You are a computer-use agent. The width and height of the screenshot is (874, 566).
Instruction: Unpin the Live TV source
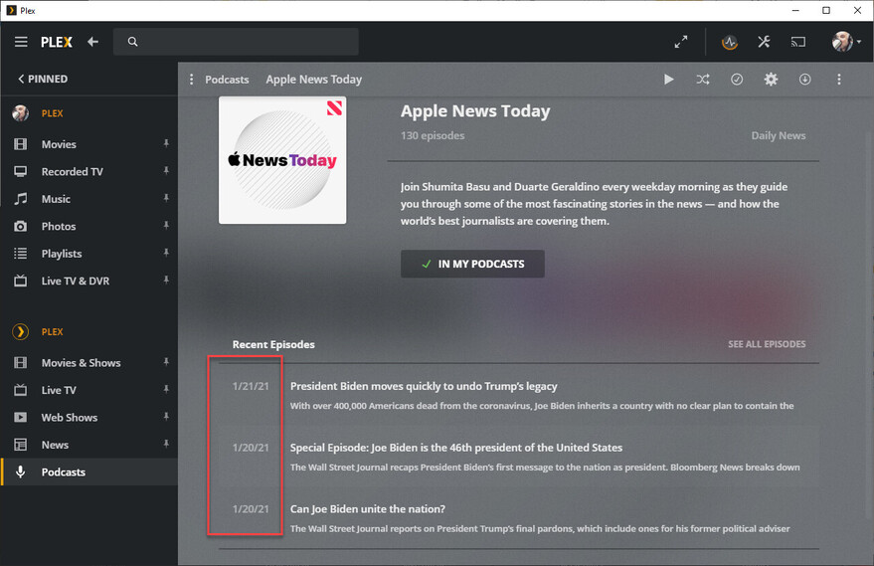tap(166, 390)
